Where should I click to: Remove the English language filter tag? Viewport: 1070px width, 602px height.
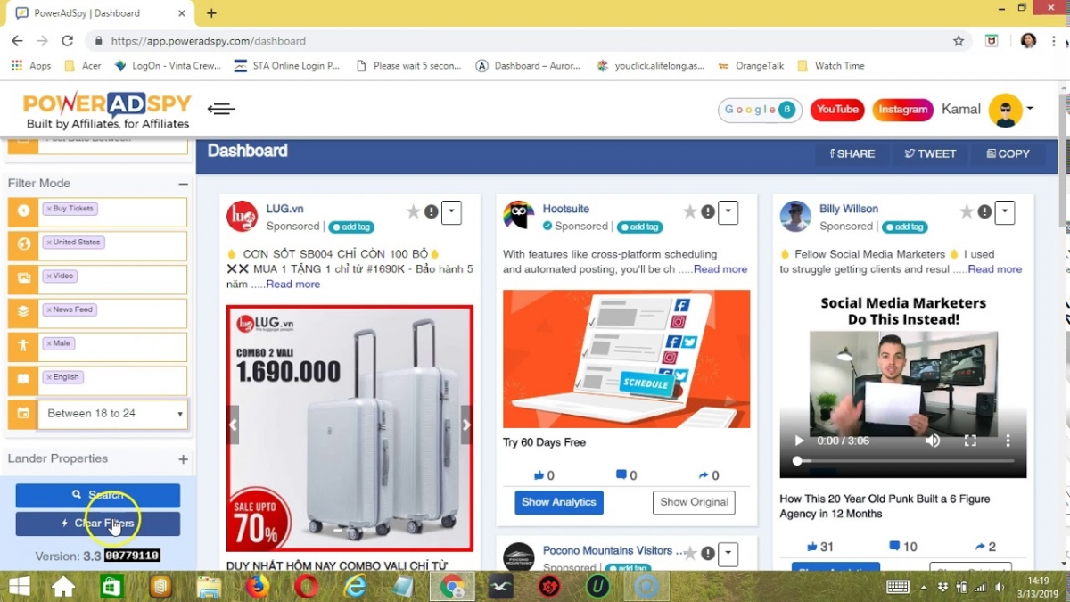coord(49,377)
